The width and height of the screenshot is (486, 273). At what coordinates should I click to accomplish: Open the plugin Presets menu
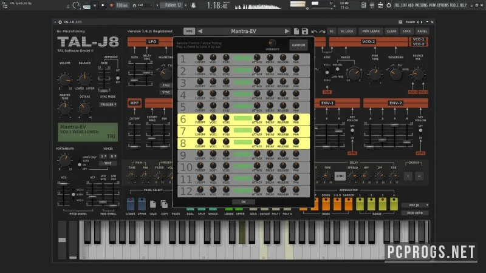410,22
